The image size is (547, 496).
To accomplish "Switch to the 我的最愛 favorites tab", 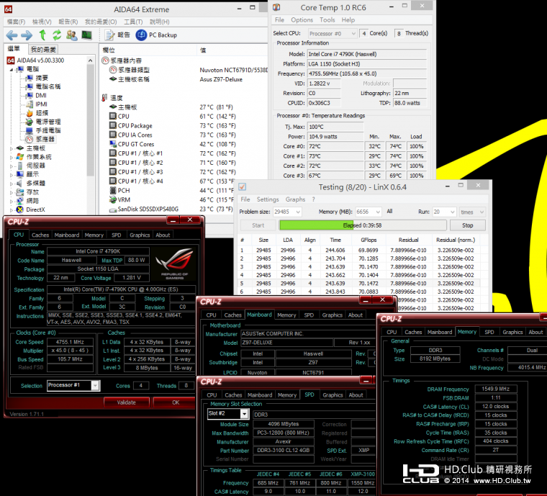I will click(44, 50).
